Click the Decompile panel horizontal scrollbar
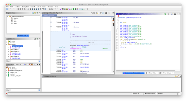 click(146, 70)
